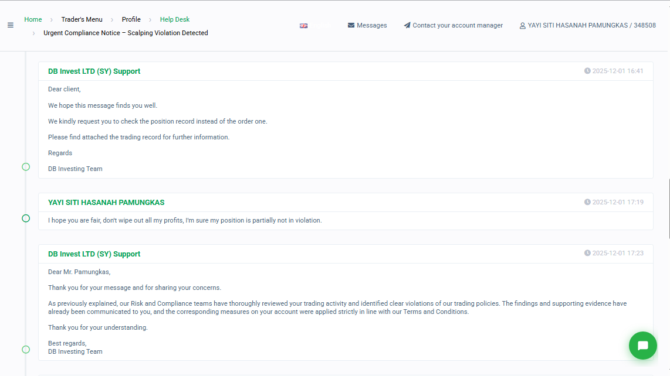The height and width of the screenshot is (376, 670).
Task: Open the hamburger sidebar menu
Action: pyautogui.click(x=10, y=25)
